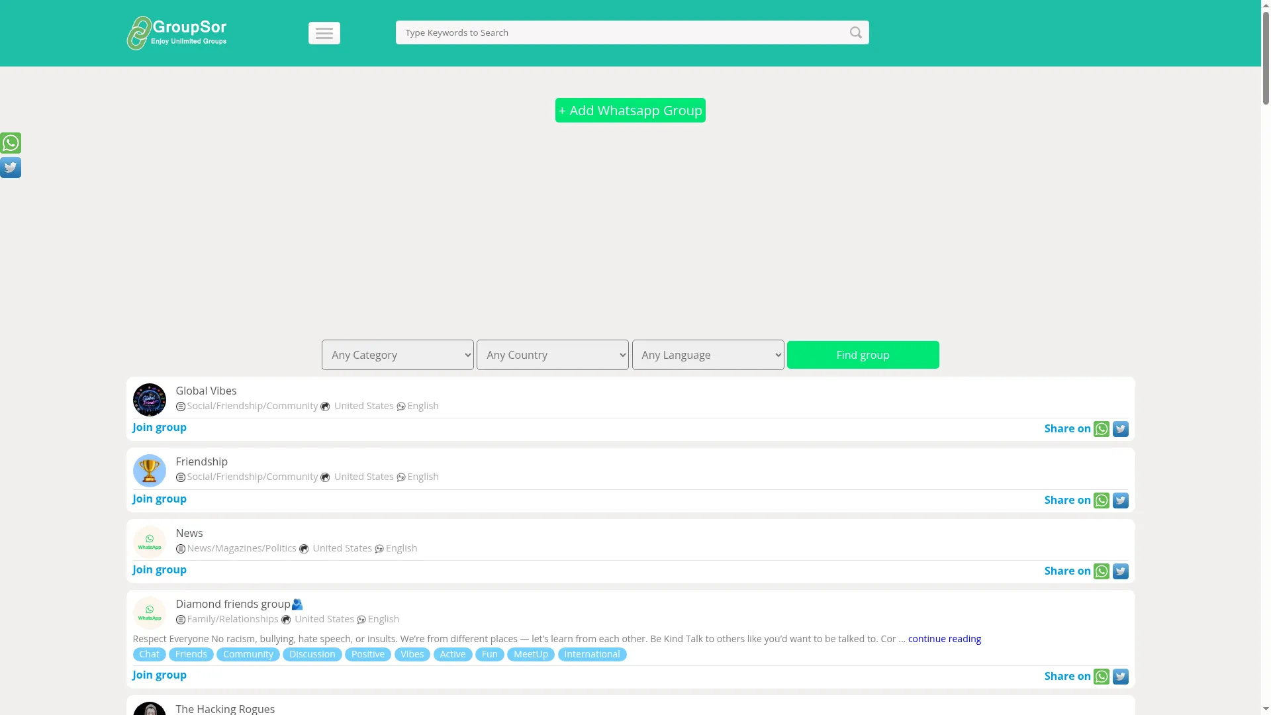This screenshot has height=715, width=1271.
Task: Click News/Magazines/Politics category text
Action: [242, 548]
